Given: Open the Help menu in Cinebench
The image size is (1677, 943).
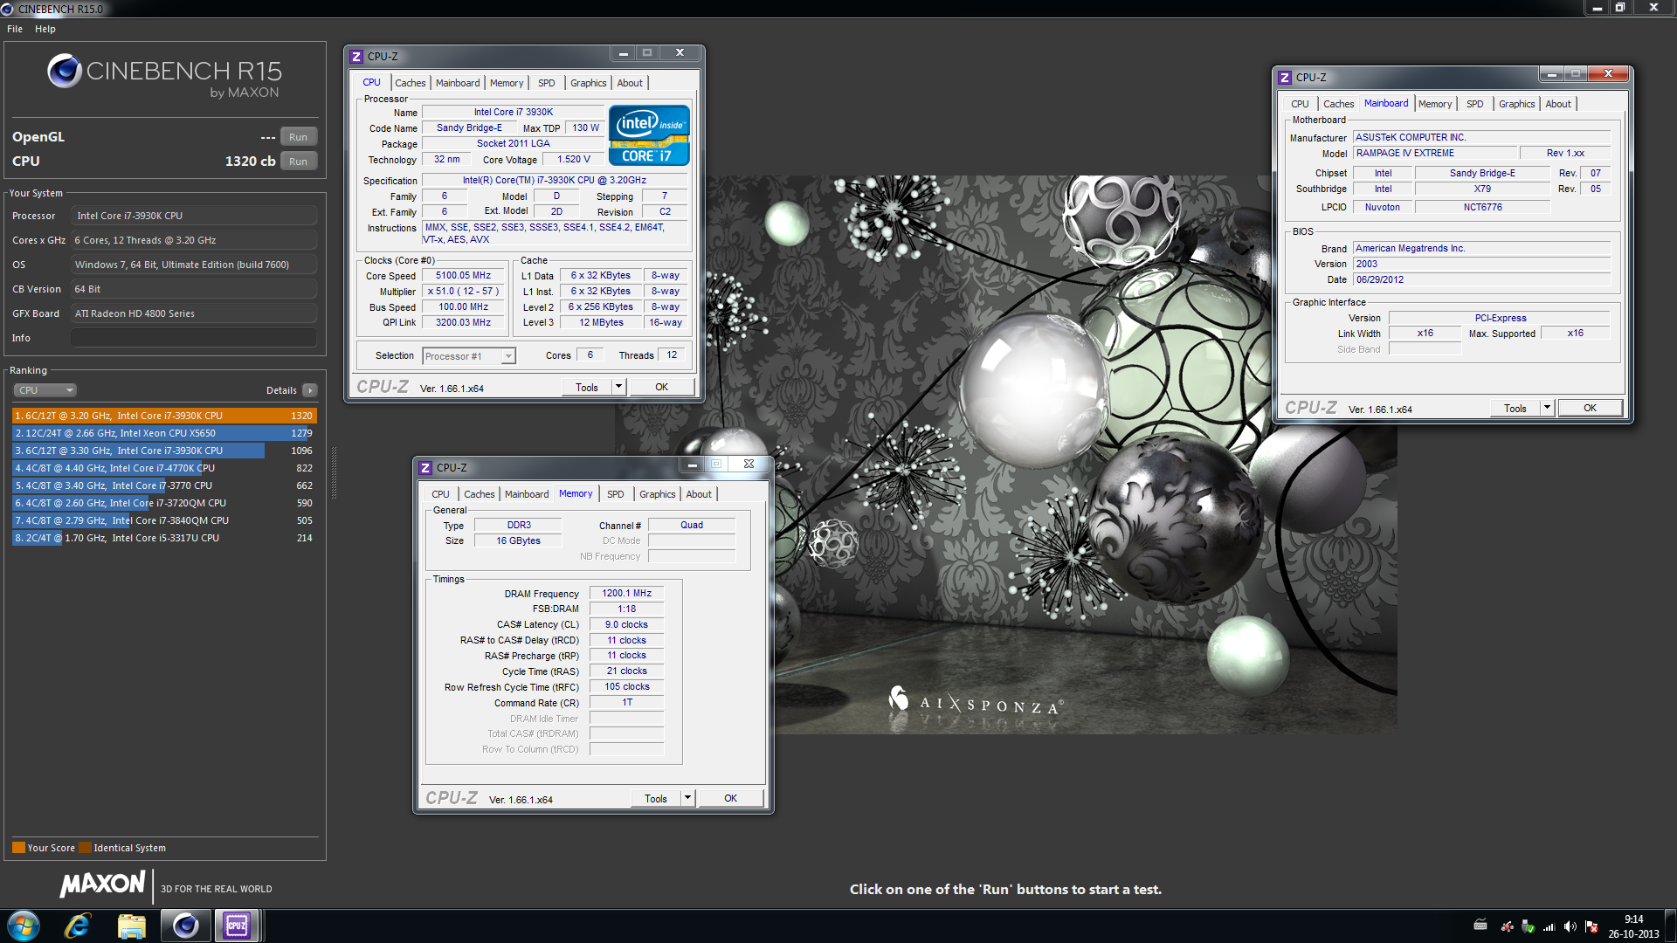Looking at the screenshot, I should (45, 29).
